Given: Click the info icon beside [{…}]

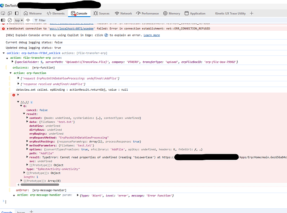Looking at the screenshot, I should pyautogui.click(x=31, y=102).
